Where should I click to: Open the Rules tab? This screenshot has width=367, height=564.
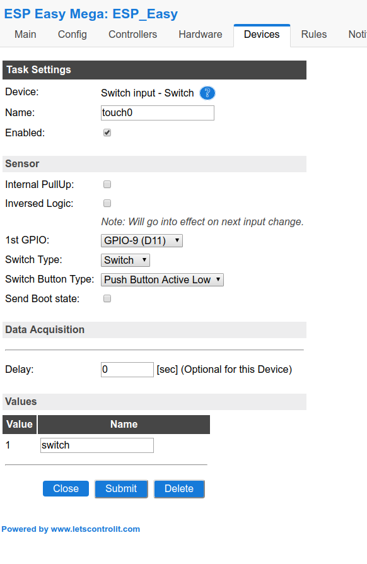[x=314, y=35]
